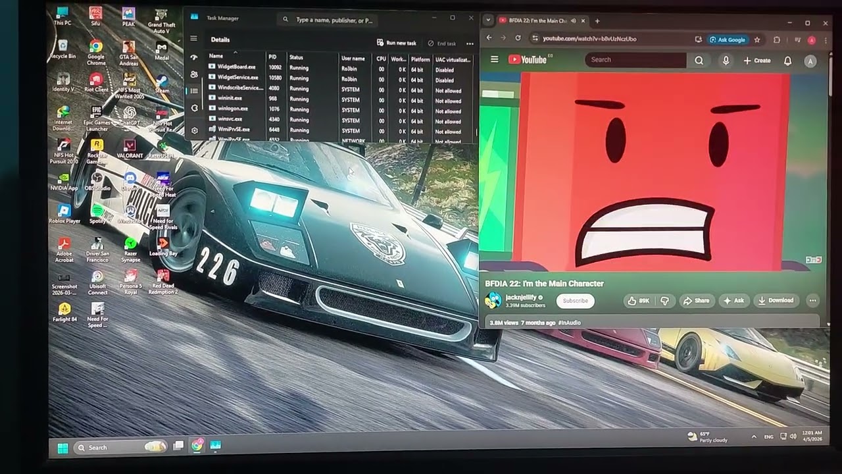Screen dimensions: 842x474
Task: Click YouTube Create button
Action: coord(757,61)
